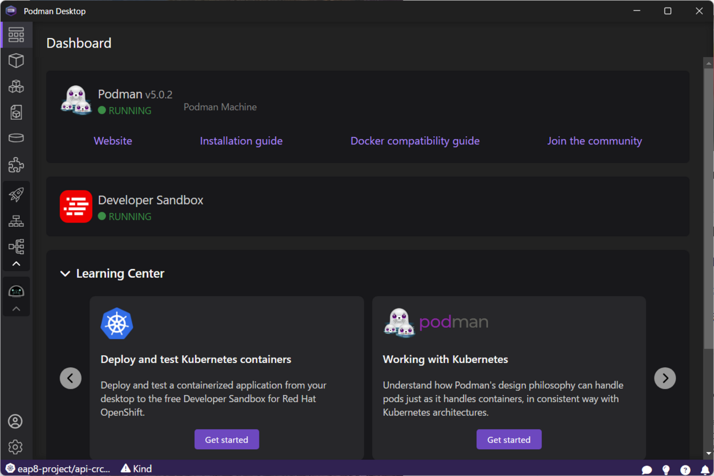Screen dimensions: 714x476
Task: Click the Dashboard page heading
Action: (x=79, y=43)
